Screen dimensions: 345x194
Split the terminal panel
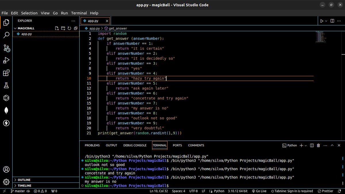pyautogui.click(x=312, y=145)
